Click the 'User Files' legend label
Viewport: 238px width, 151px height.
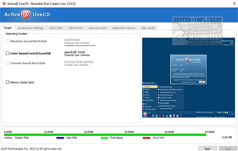pyautogui.click(x=72, y=138)
